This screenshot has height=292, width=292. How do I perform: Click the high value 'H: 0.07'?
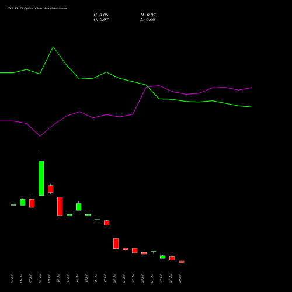tap(148, 15)
